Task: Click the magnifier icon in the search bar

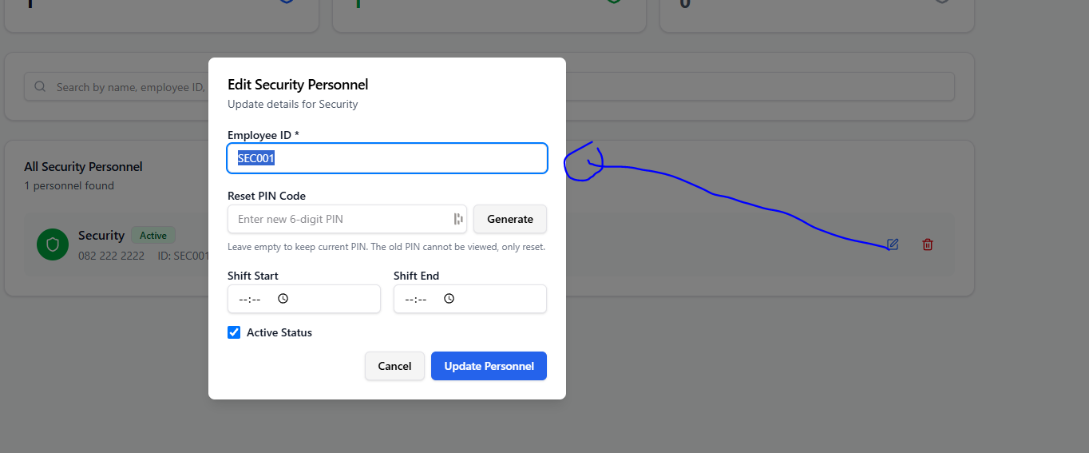Action: 41,87
